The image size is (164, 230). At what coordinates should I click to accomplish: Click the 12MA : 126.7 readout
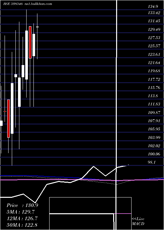pyautogui.click(x=22, y=218)
